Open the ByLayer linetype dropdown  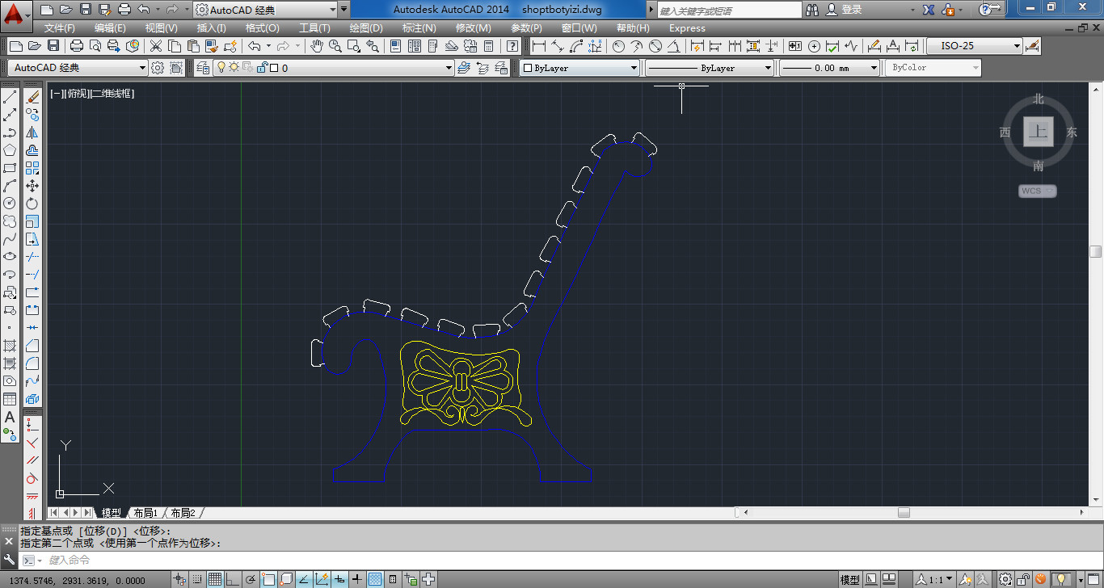[710, 68]
